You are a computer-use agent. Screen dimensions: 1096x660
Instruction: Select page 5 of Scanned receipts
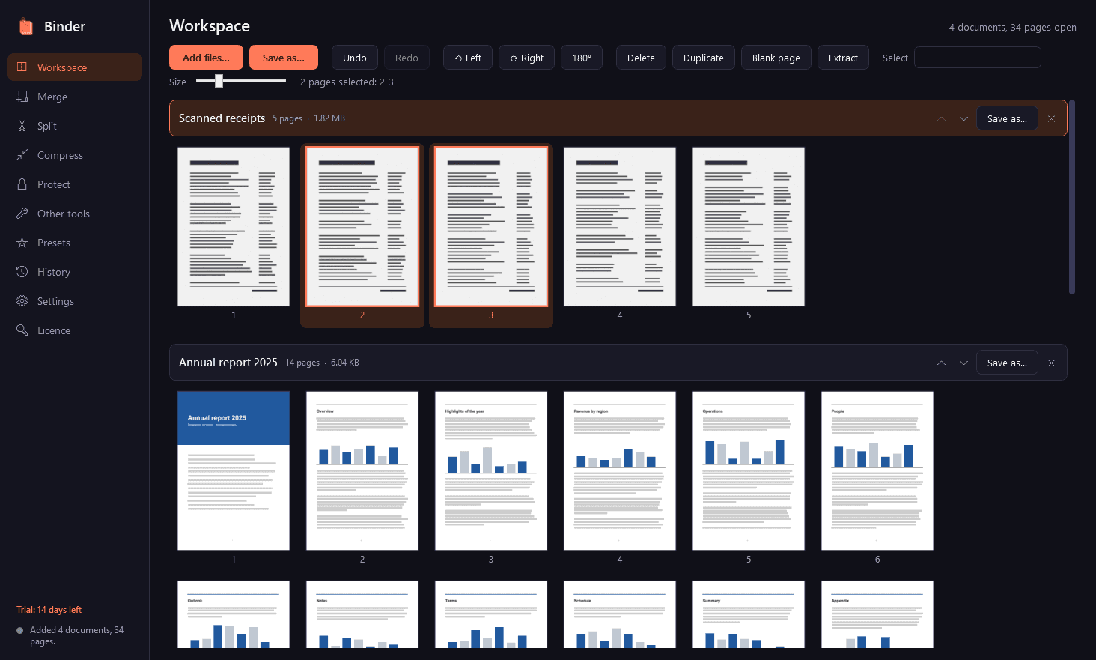pos(749,226)
